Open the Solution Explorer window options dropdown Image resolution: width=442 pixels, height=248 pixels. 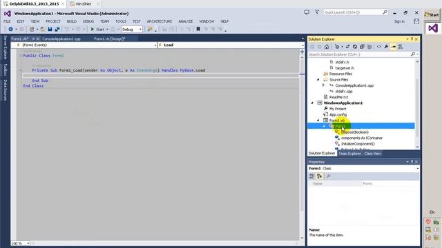pyautogui.click(x=407, y=39)
